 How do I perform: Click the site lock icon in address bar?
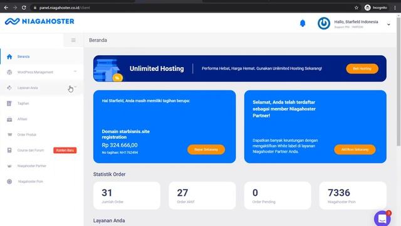(x=35, y=8)
